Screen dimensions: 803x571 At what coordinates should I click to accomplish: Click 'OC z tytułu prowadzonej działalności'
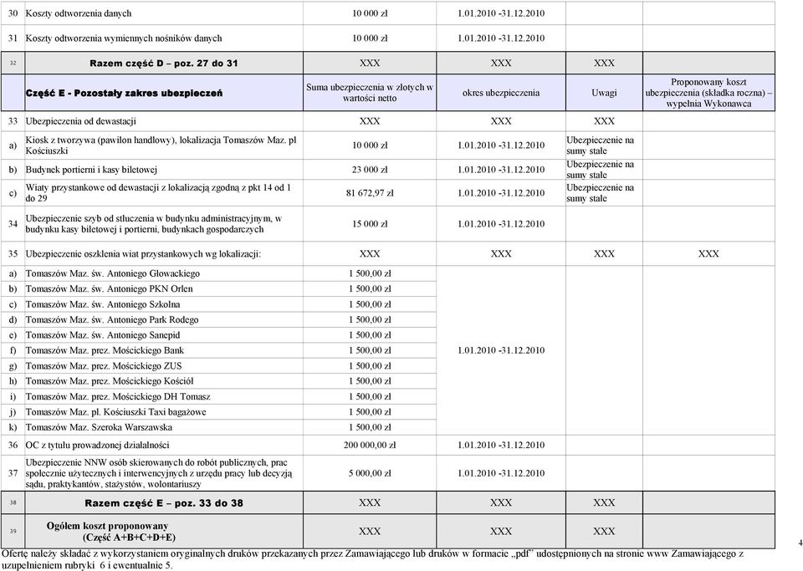coord(97,445)
